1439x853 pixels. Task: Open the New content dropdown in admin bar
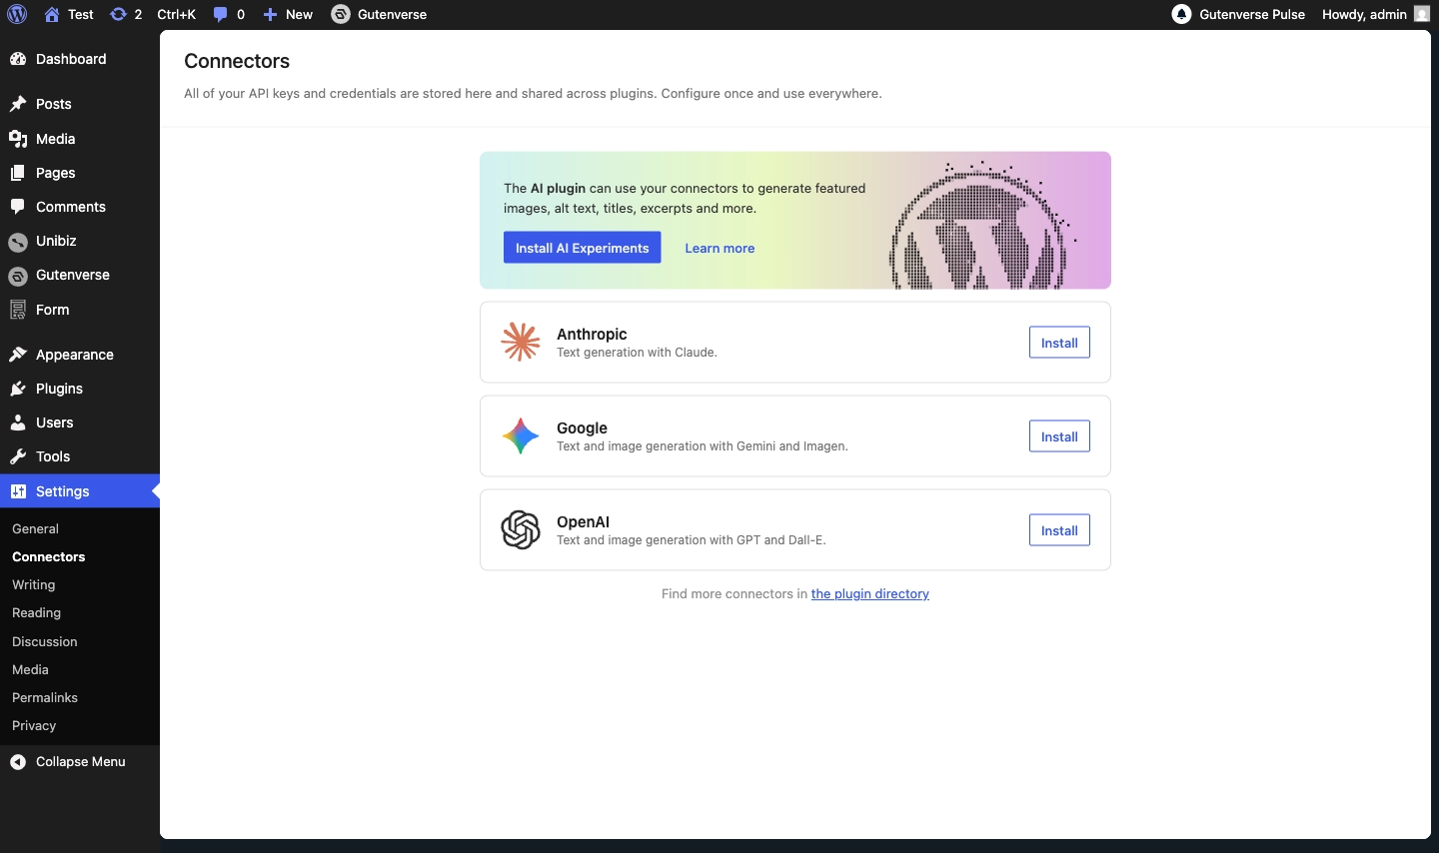288,14
